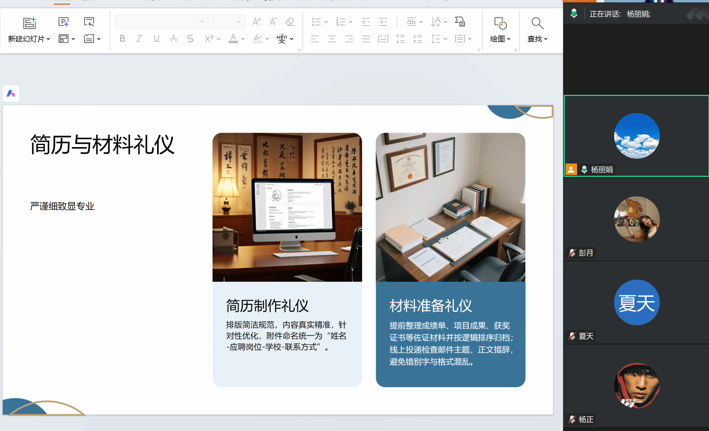Align text right
Viewport: 709px width, 431px height.
349,38
